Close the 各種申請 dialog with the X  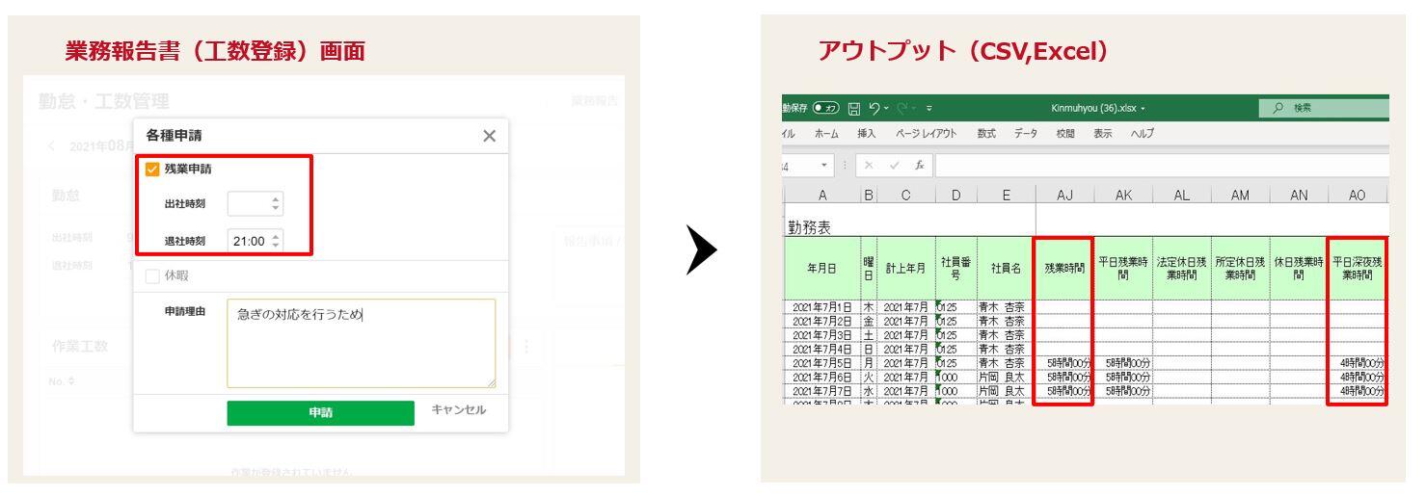click(489, 136)
